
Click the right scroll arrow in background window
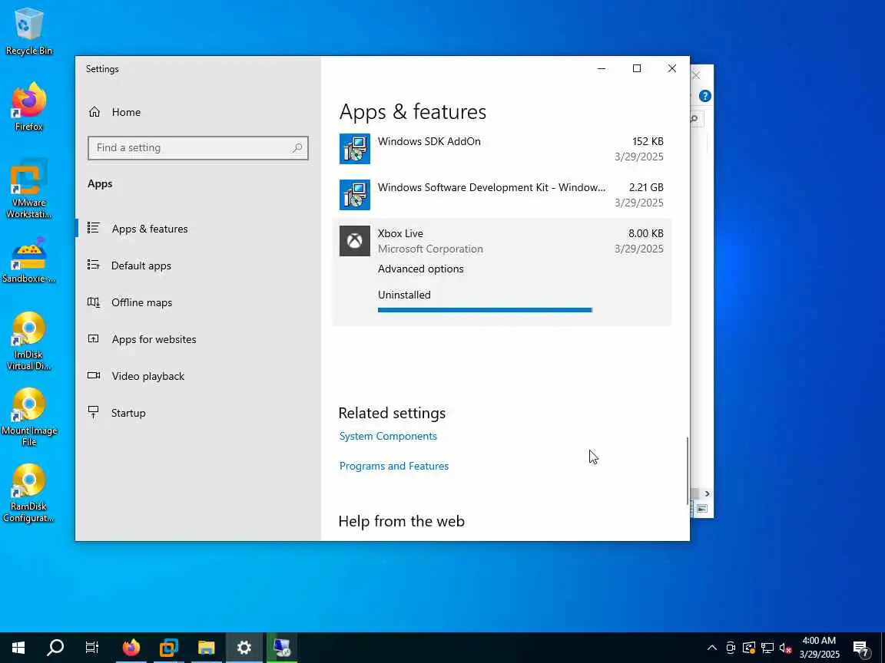(707, 494)
